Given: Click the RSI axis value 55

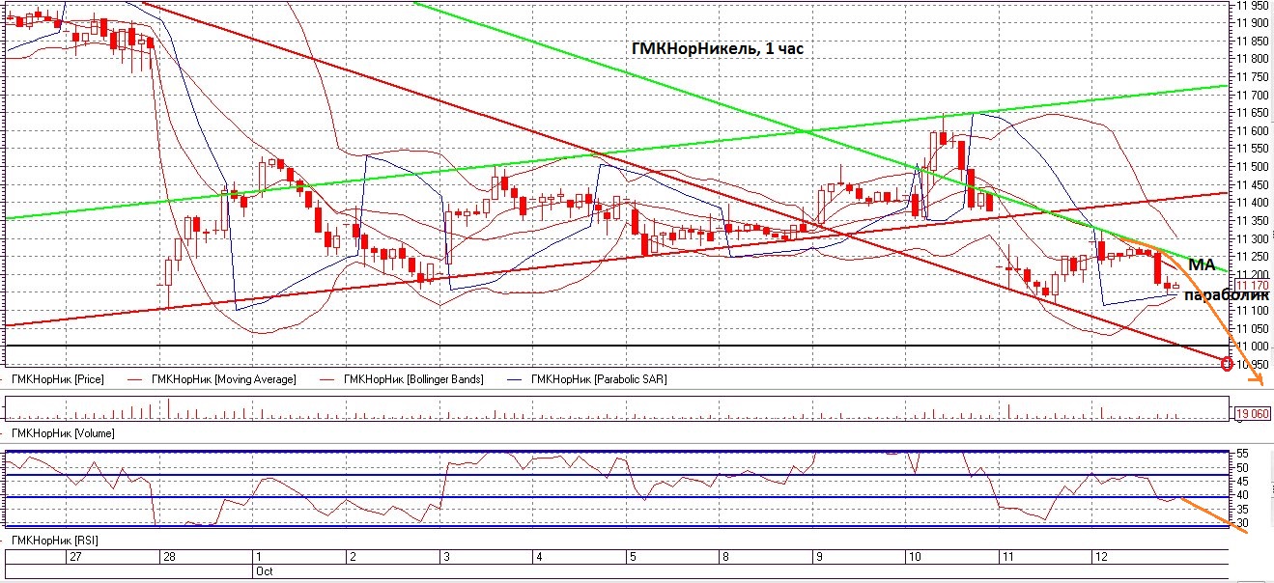Looking at the screenshot, I should click(1245, 454).
